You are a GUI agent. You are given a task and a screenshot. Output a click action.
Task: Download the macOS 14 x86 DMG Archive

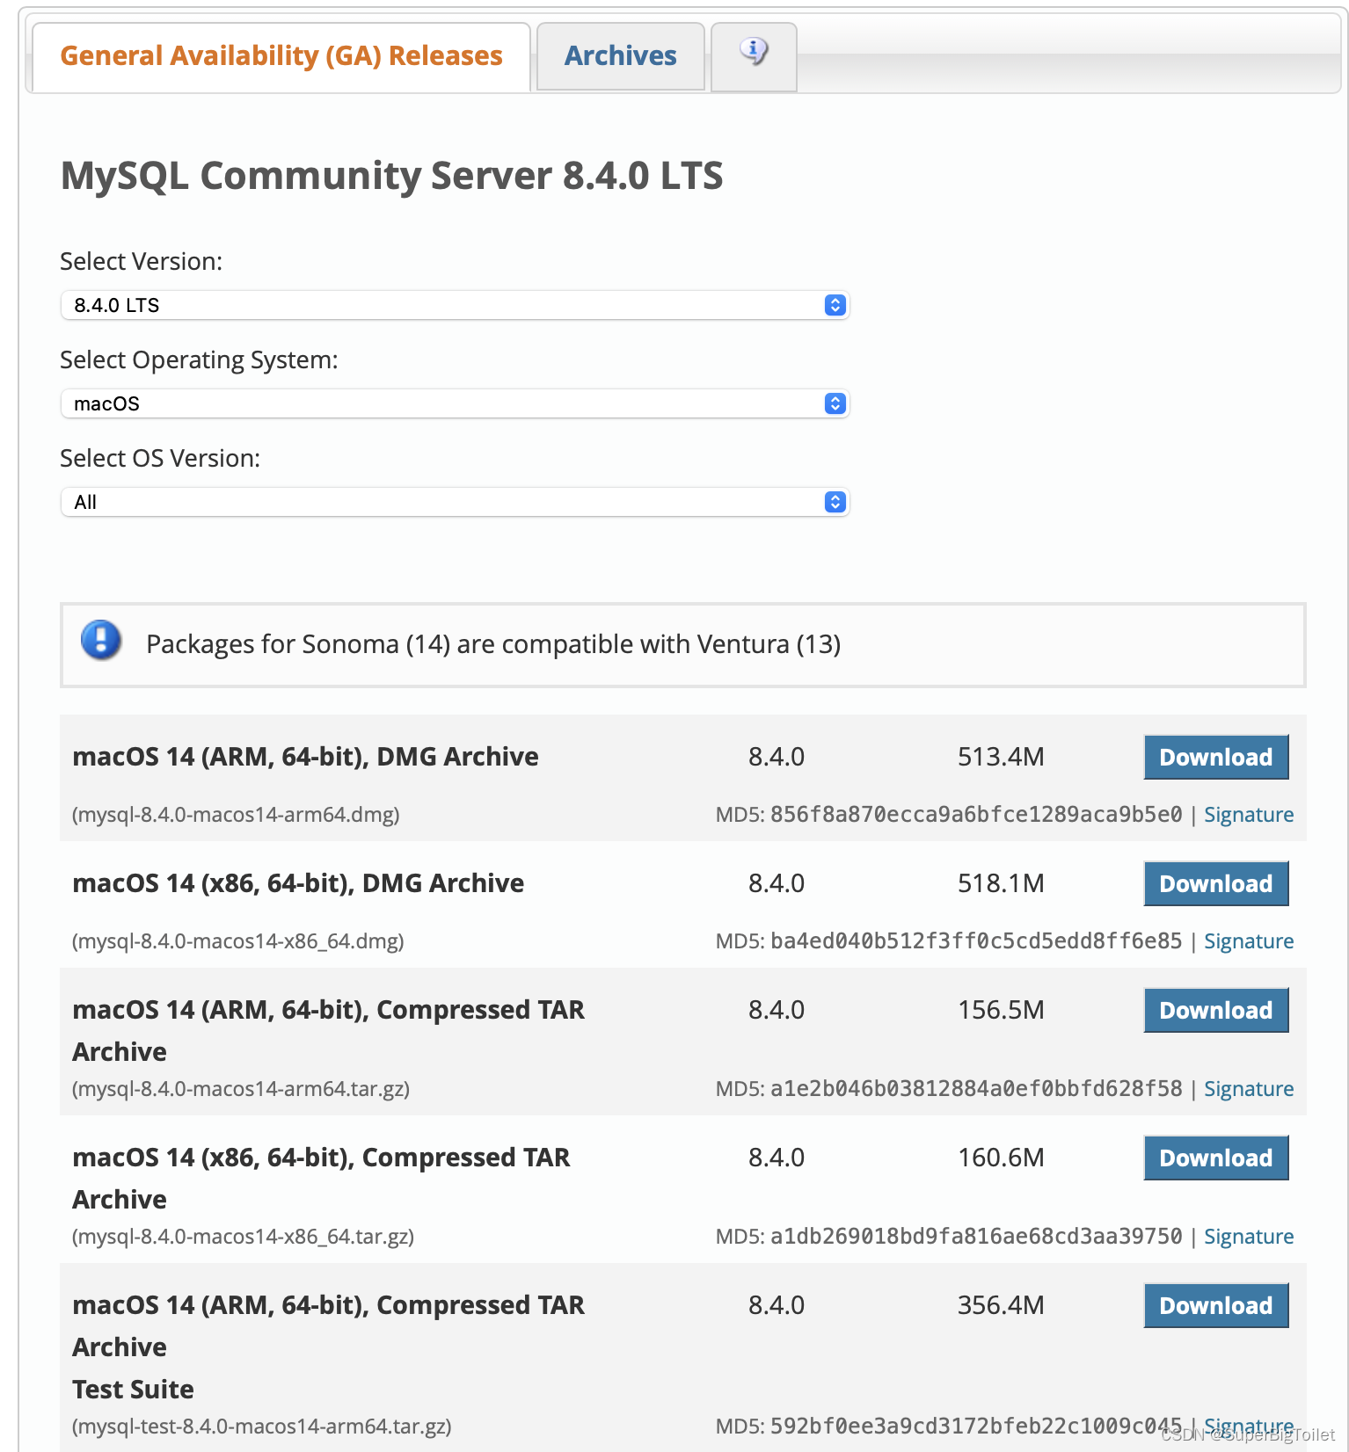[x=1216, y=883]
